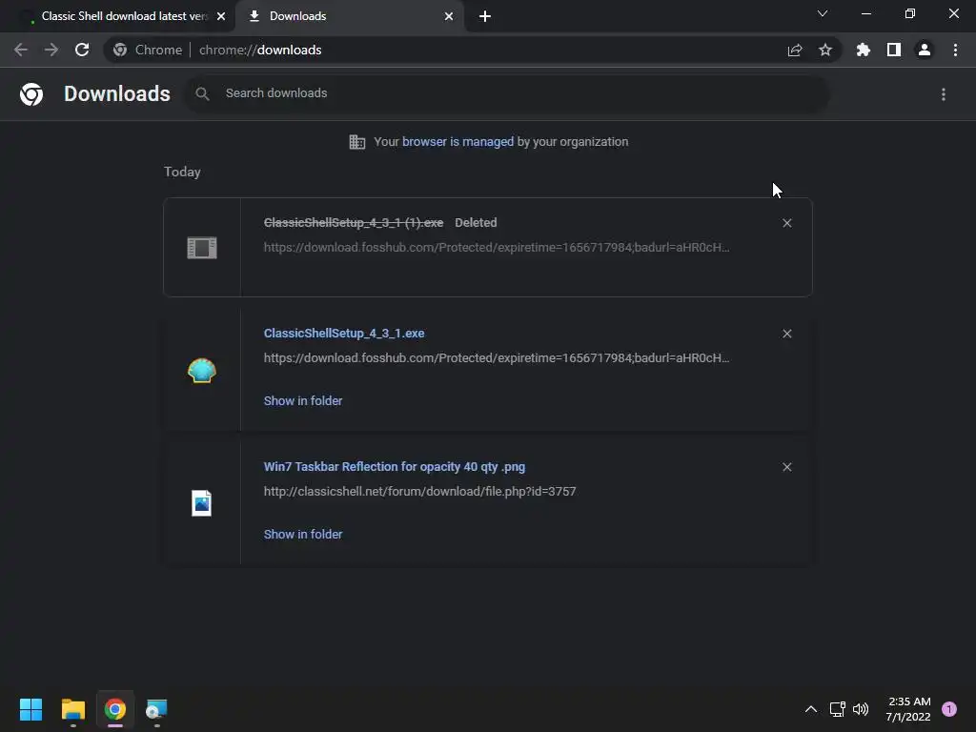Open the Windows Start menu

pyautogui.click(x=31, y=709)
